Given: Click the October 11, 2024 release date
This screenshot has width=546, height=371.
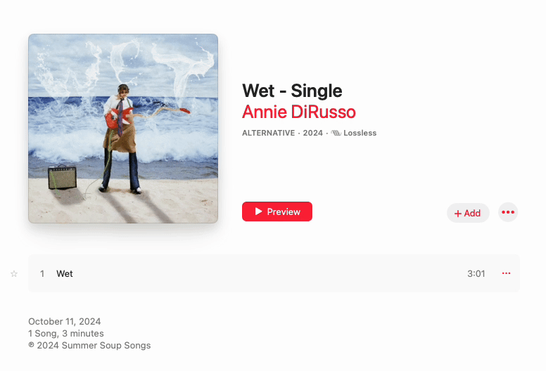Looking at the screenshot, I should pos(65,321).
